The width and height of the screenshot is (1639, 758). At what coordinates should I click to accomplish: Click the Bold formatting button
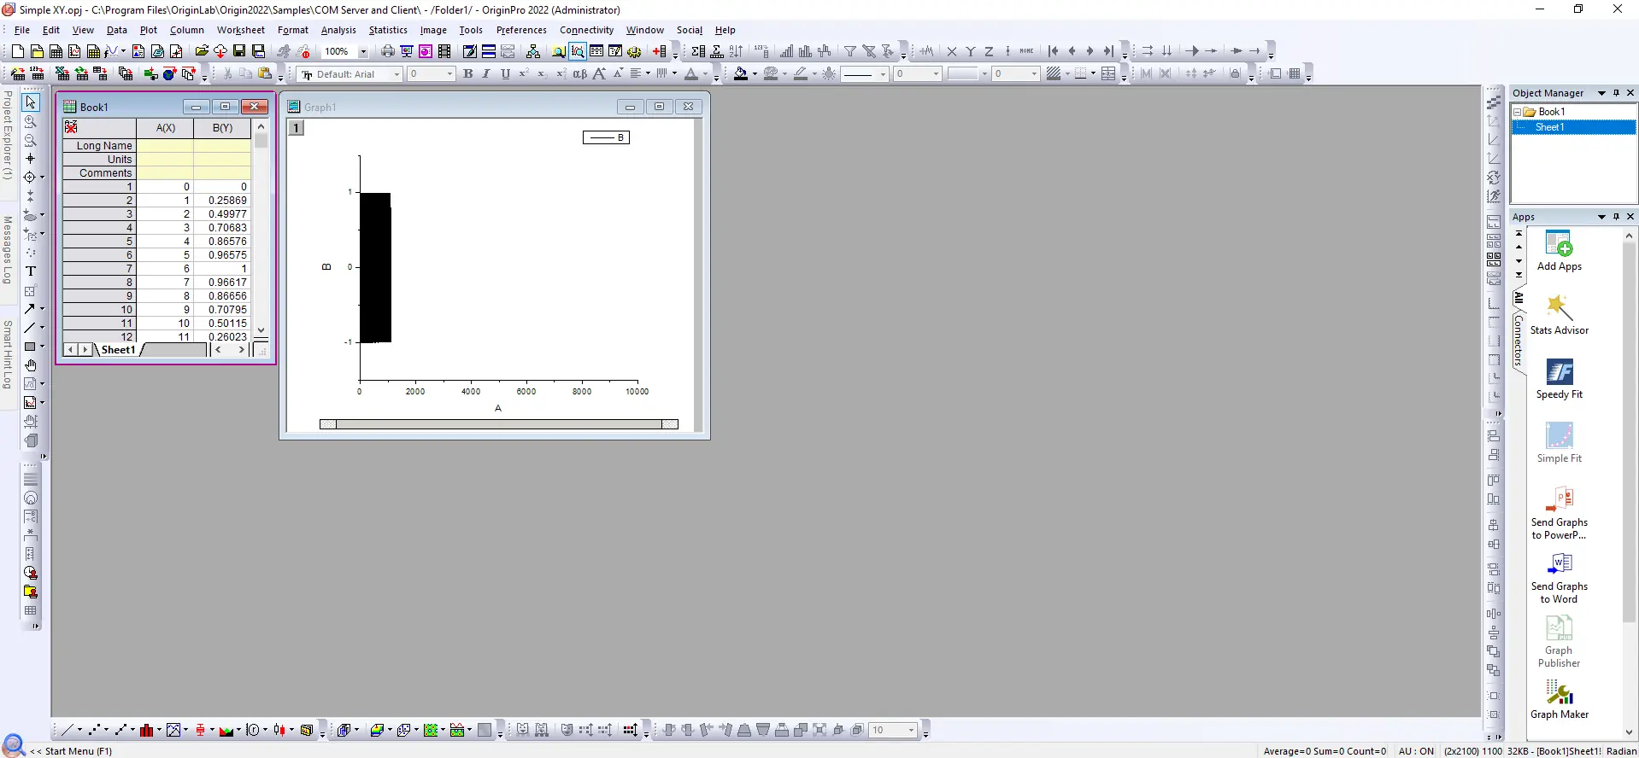(x=467, y=74)
